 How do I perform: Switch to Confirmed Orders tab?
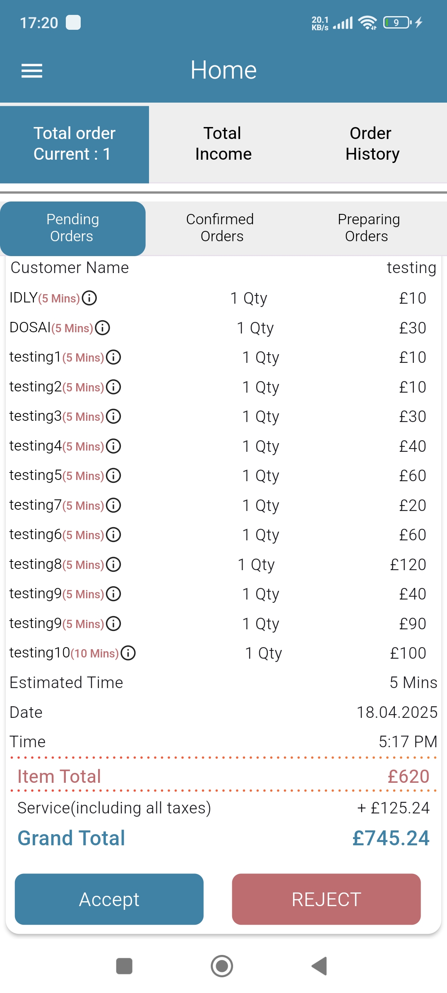(220, 228)
